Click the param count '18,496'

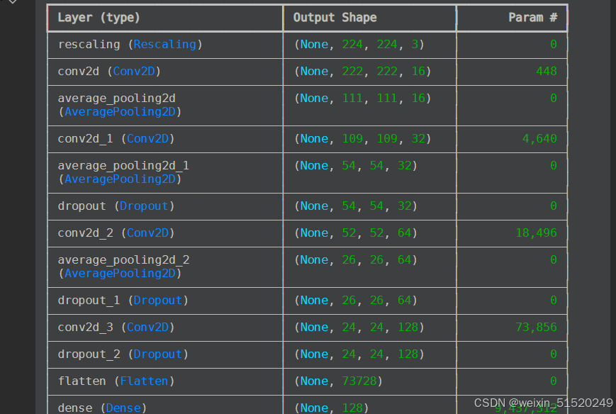tap(536, 233)
